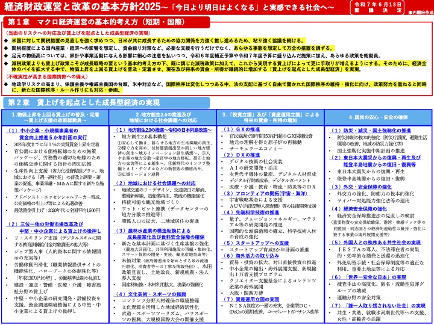Click heading '(3)外交・安全保障の強化'
This screenshot has height=325, width=434.
pos(361,187)
